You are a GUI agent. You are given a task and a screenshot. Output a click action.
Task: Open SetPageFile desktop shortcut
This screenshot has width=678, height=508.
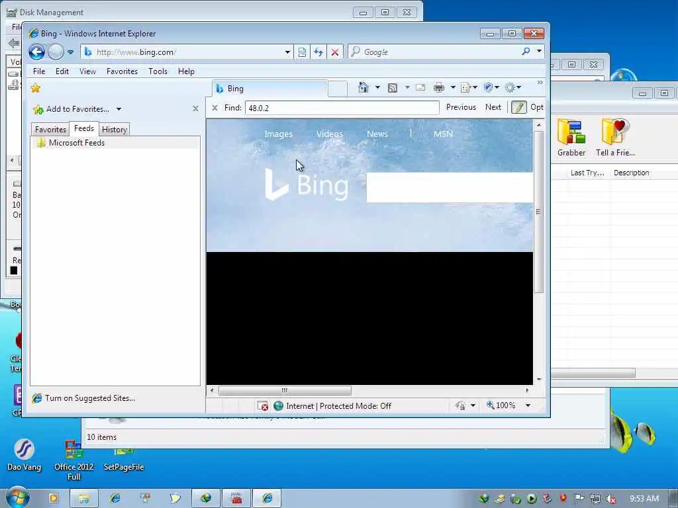[124, 459]
